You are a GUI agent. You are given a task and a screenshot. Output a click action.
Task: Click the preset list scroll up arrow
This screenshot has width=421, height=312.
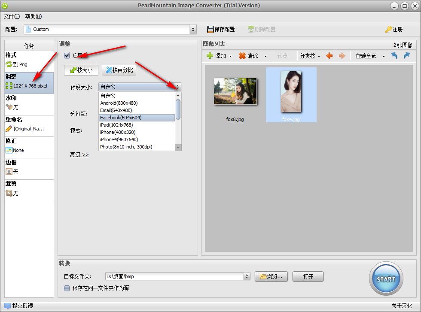178,96
